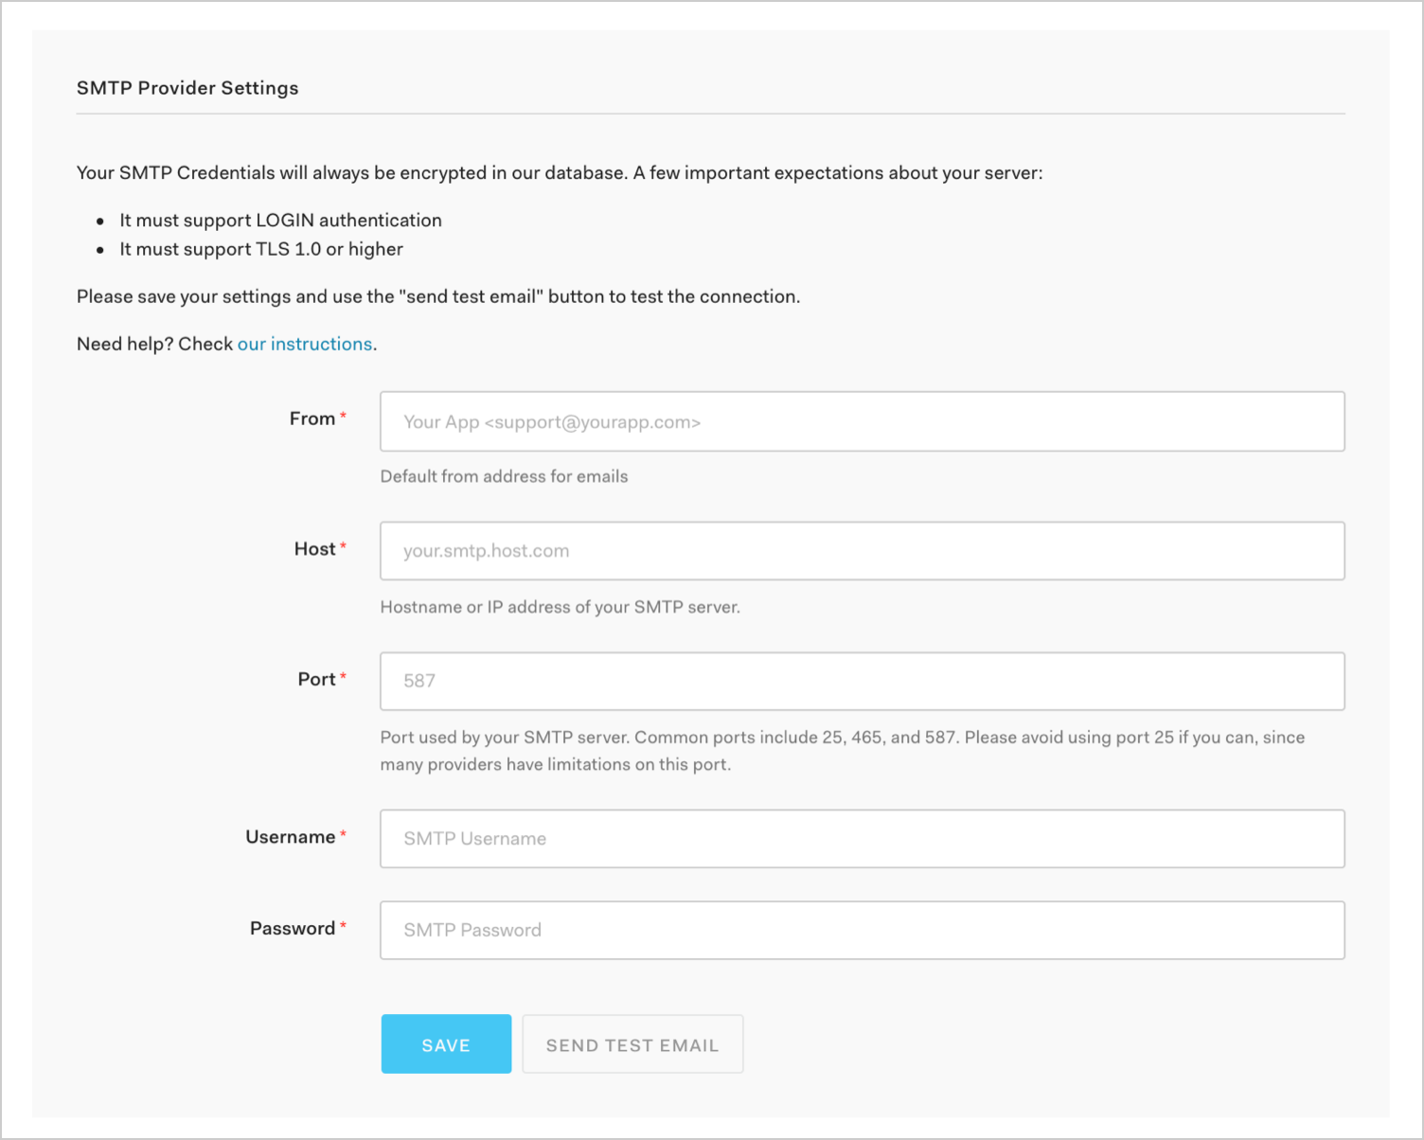Open the 'our instructions' help link
The image size is (1424, 1140).
[305, 344]
